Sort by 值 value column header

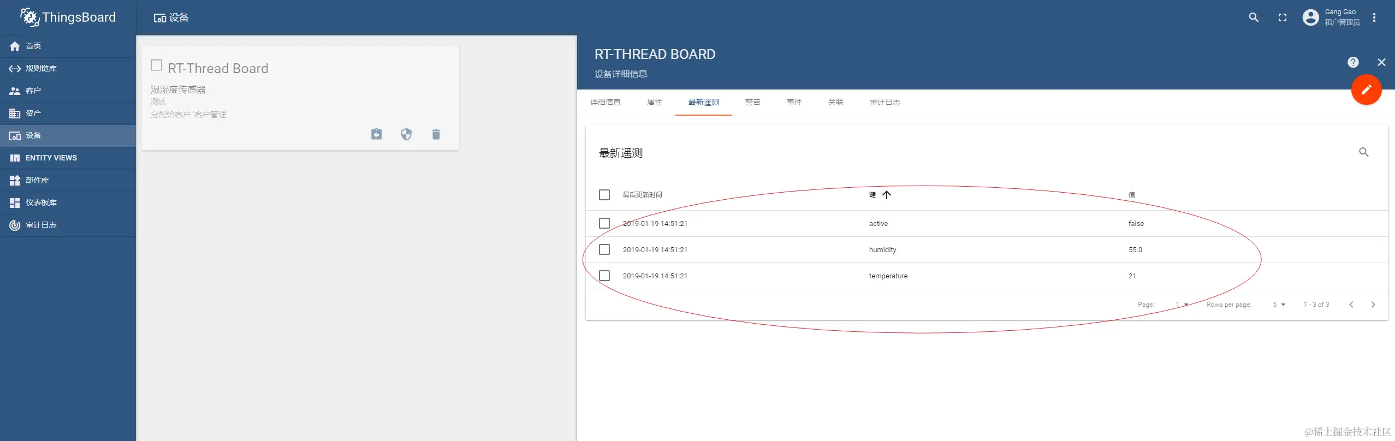click(x=1132, y=195)
